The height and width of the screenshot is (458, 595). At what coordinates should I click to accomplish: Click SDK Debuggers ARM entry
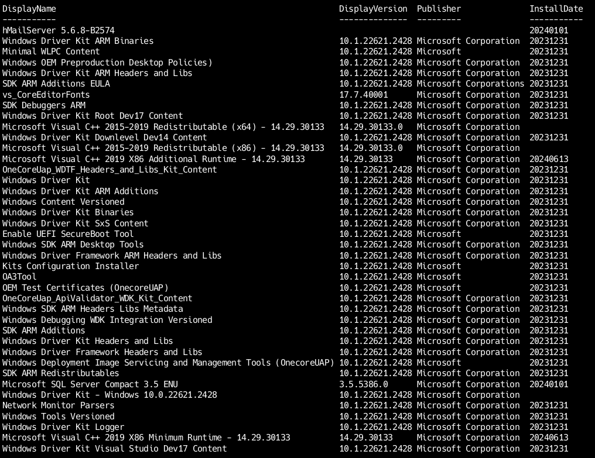coord(44,105)
